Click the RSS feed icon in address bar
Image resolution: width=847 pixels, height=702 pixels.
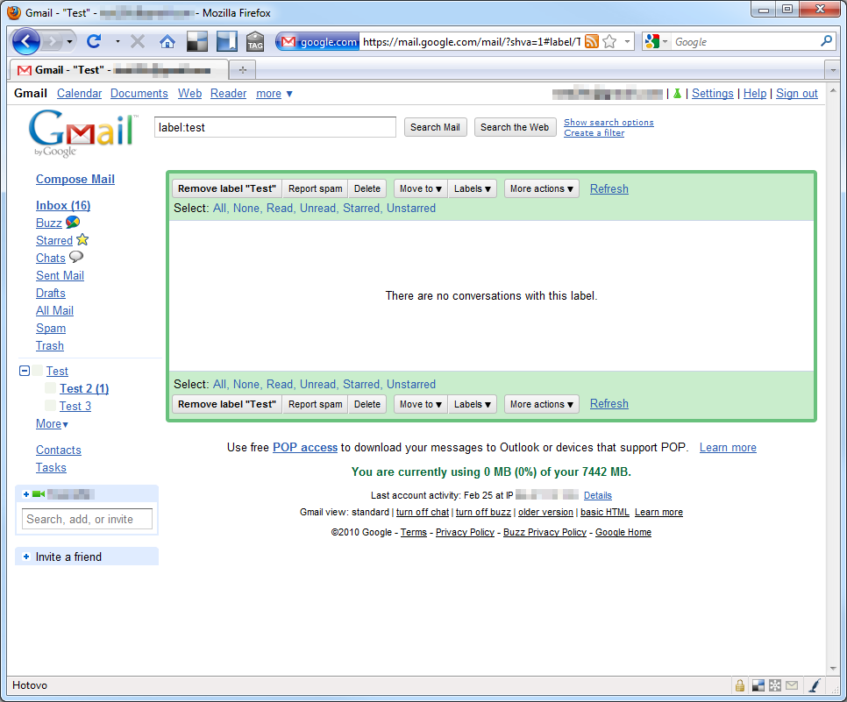pyautogui.click(x=592, y=41)
